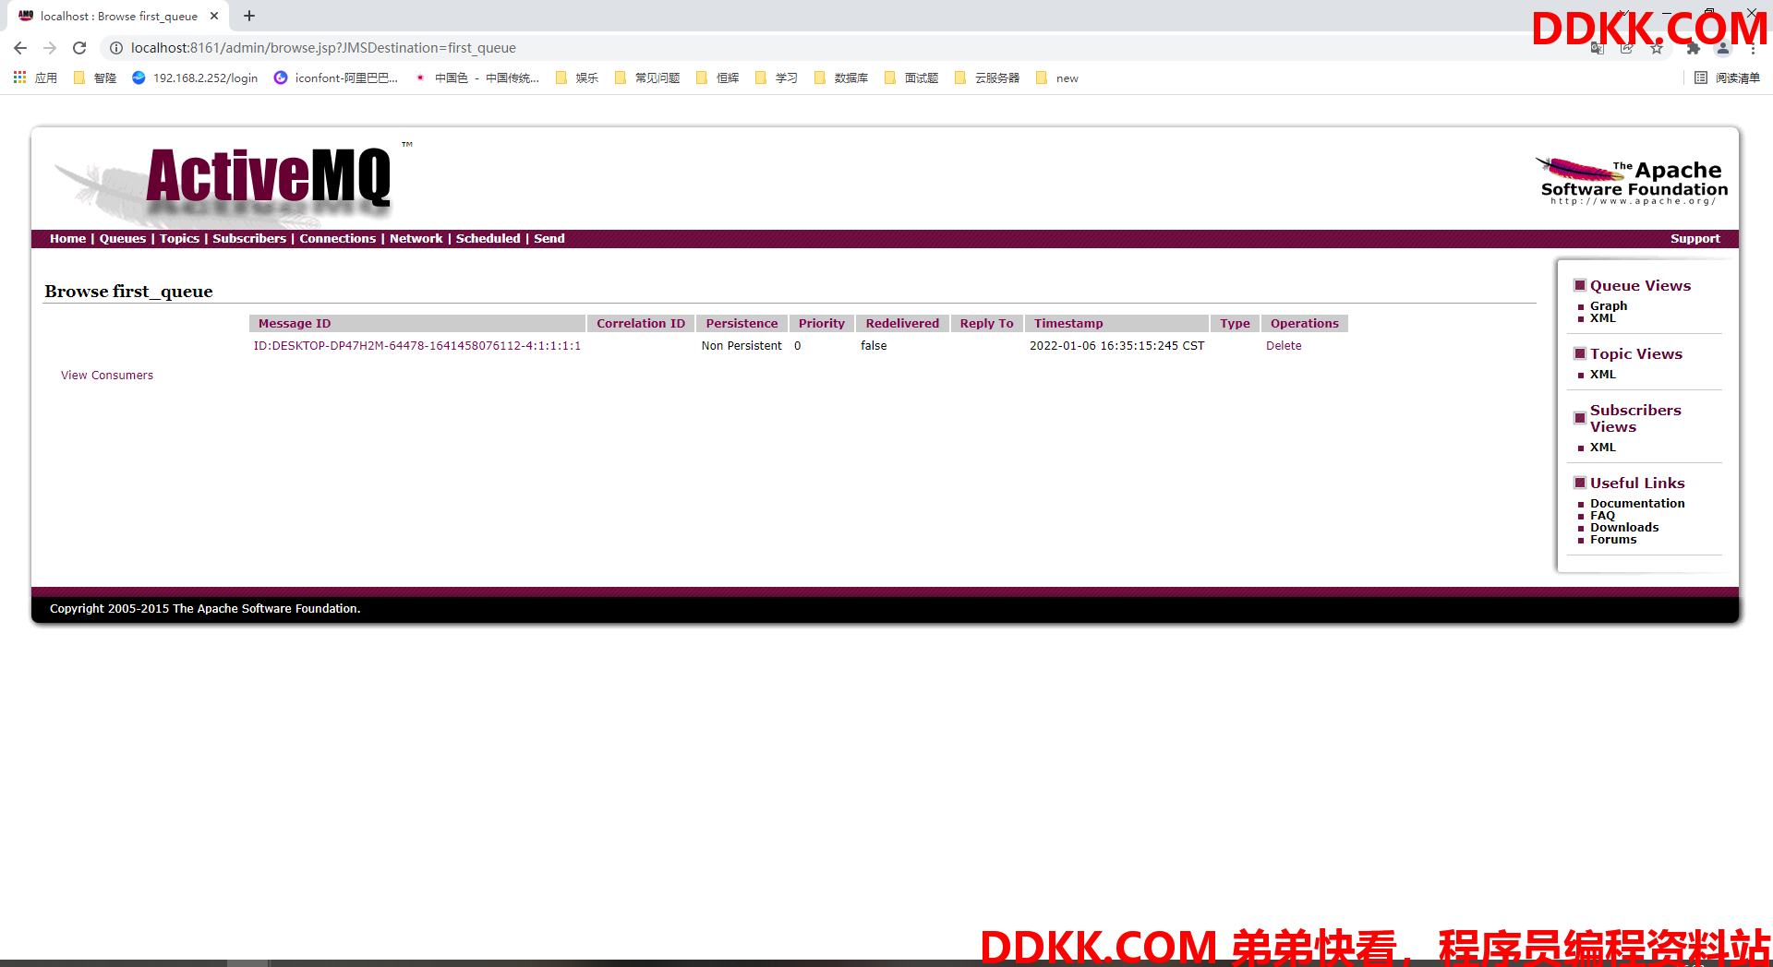Open the 数据库 bookmark folder
This screenshot has width=1773, height=967.
(x=841, y=78)
